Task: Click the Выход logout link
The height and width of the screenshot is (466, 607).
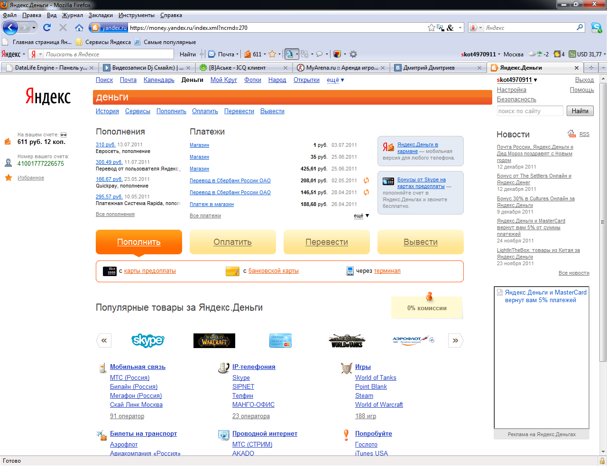Action: click(585, 80)
